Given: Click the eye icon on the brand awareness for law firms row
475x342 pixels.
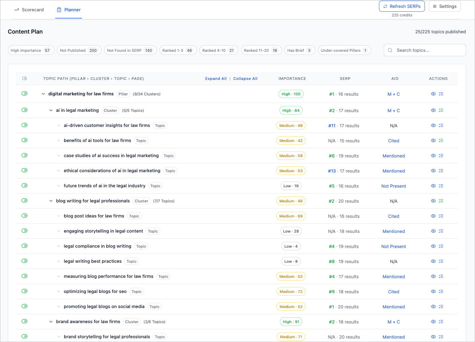Looking at the screenshot, I should [x=433, y=321].
